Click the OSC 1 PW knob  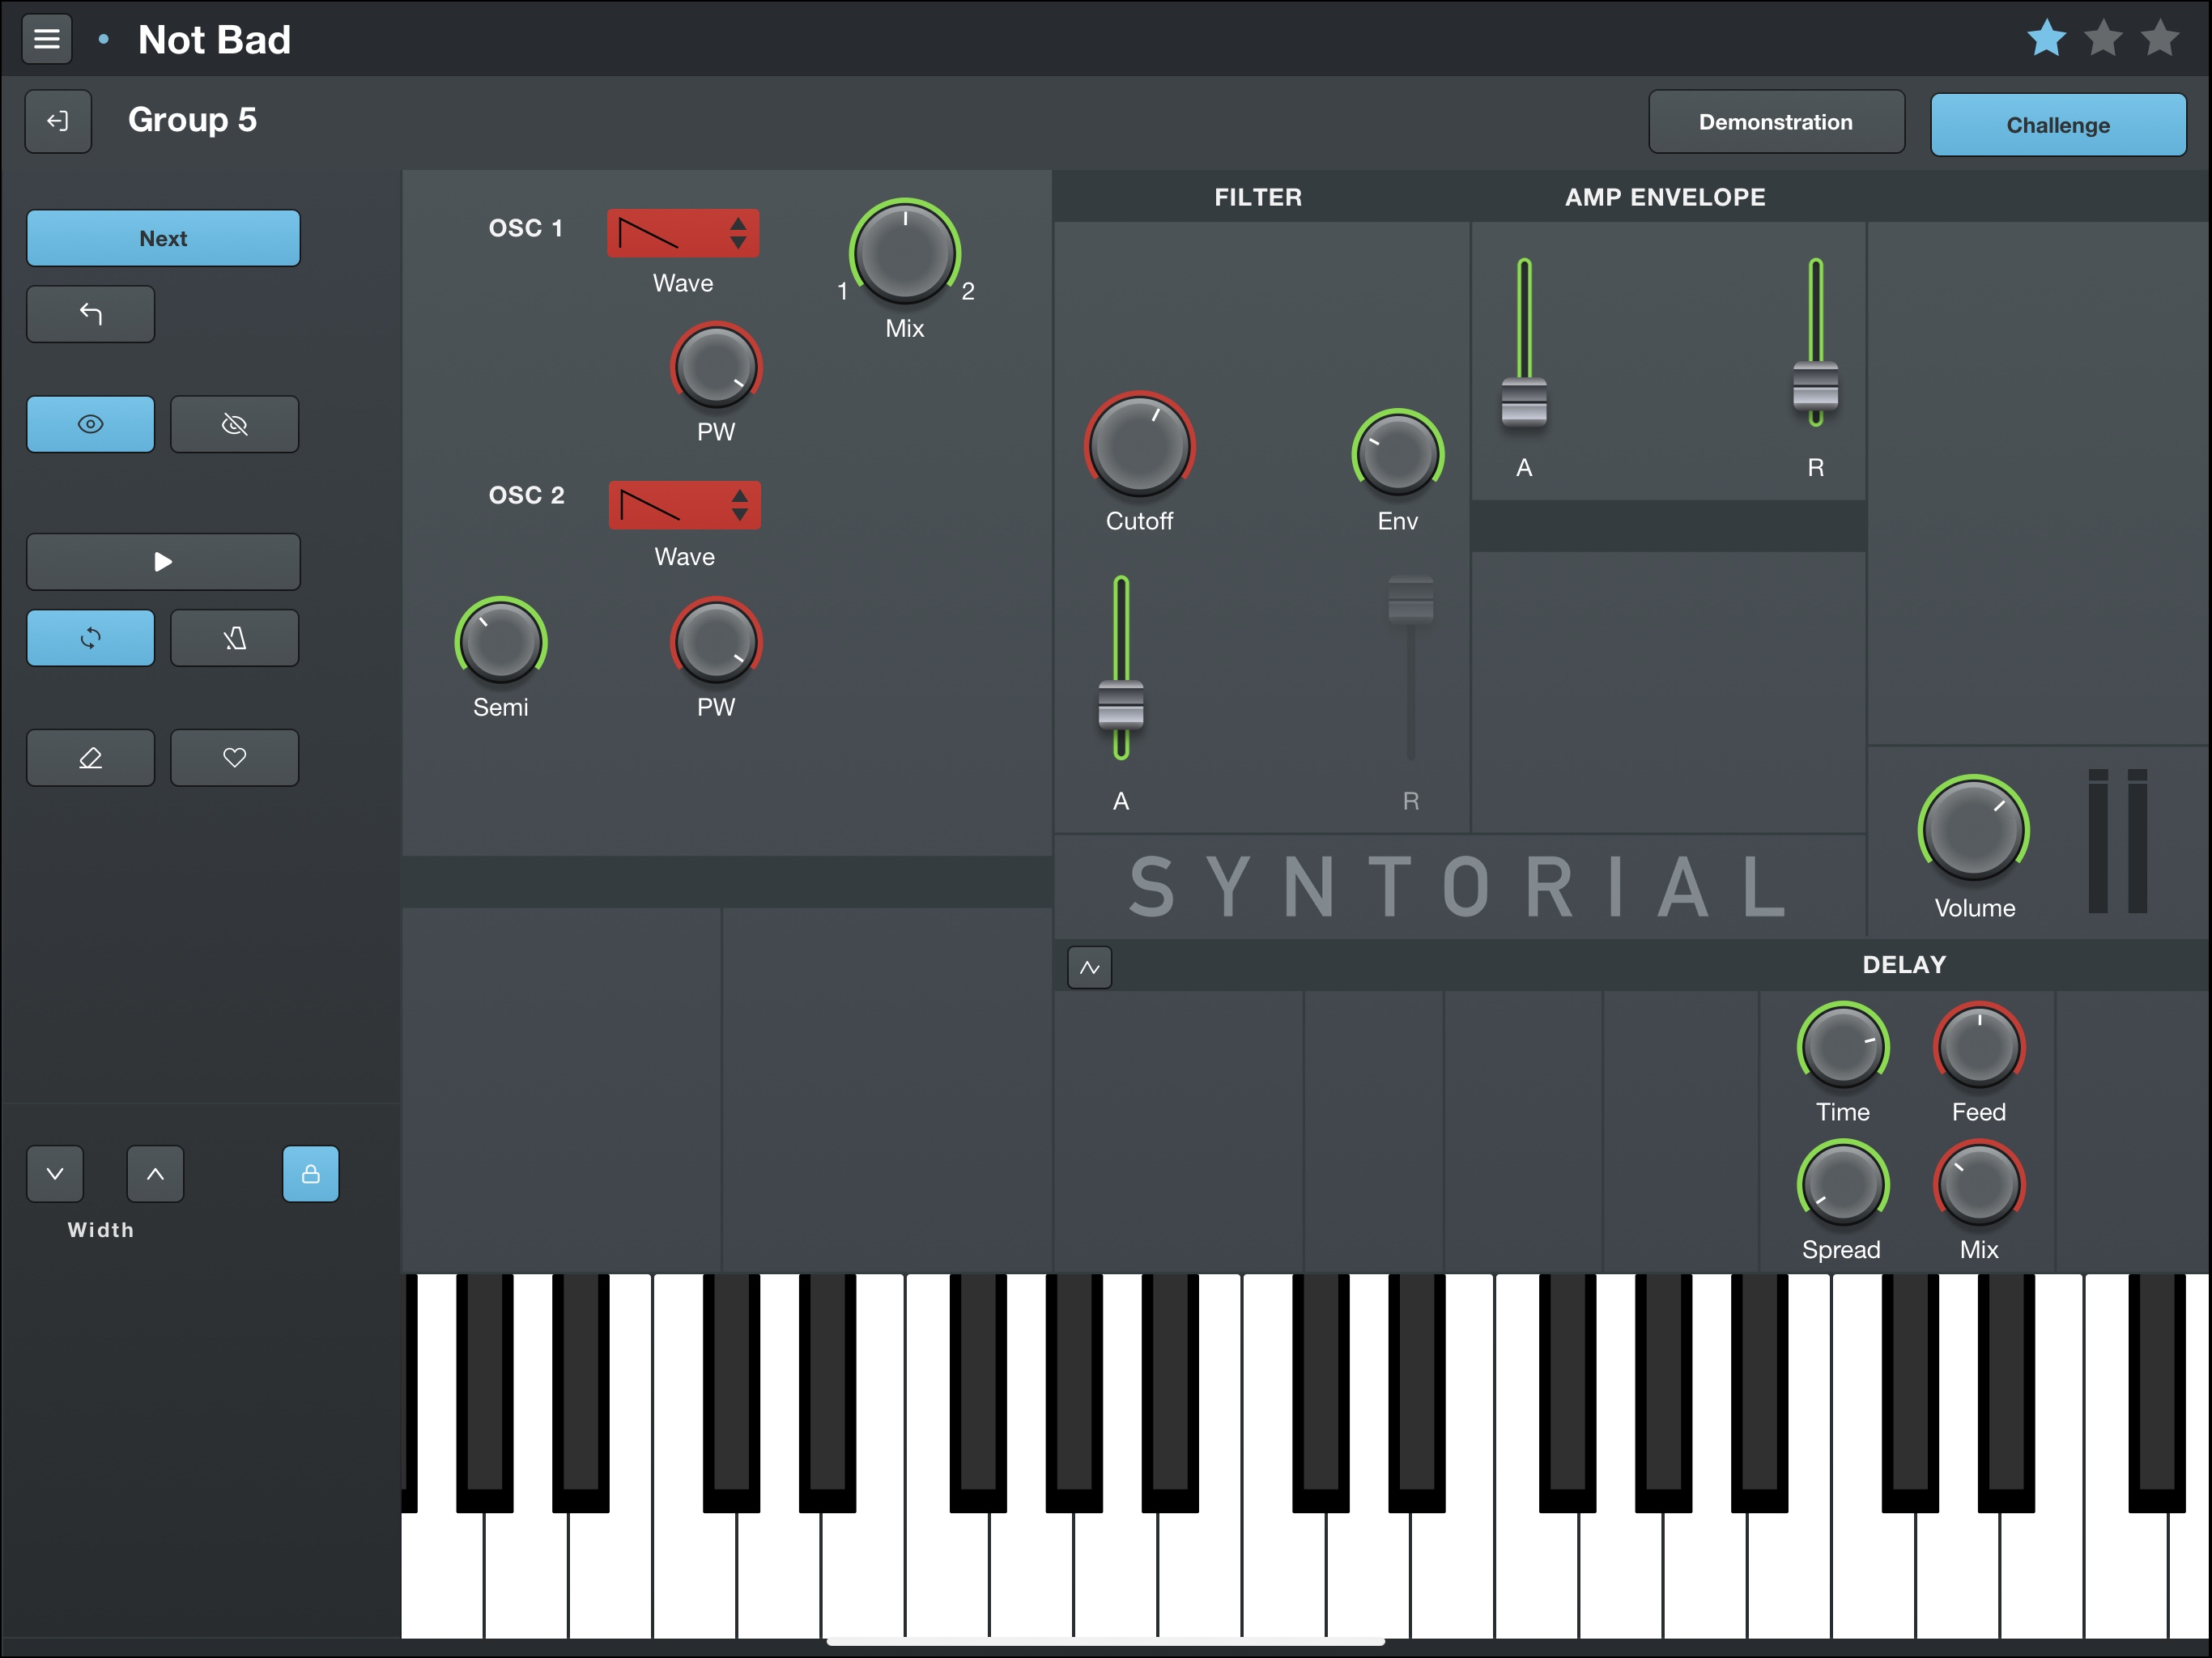coord(716,367)
